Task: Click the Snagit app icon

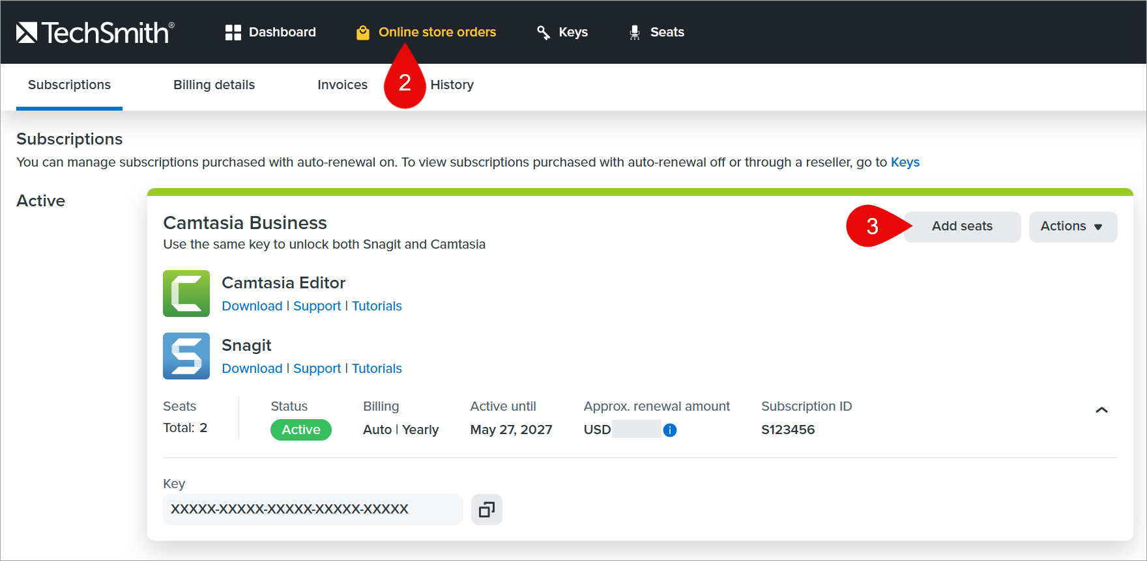Action: coord(186,356)
